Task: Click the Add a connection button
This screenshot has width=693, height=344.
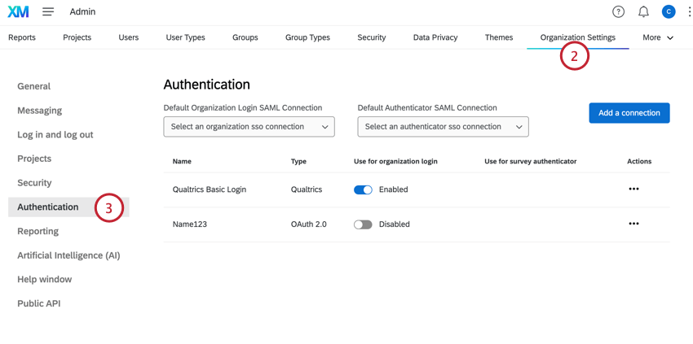Action: click(x=629, y=113)
